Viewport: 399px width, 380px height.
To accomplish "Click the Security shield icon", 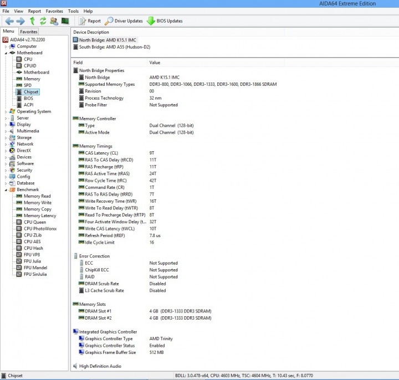I will [x=12, y=170].
